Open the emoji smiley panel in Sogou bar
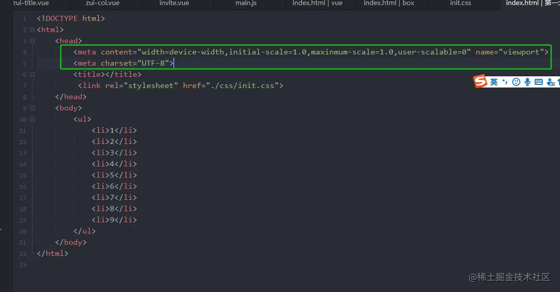 tap(516, 82)
